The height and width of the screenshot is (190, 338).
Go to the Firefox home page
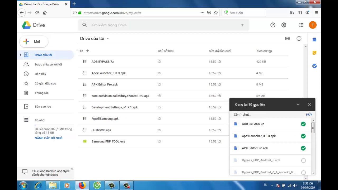click(x=45, y=13)
